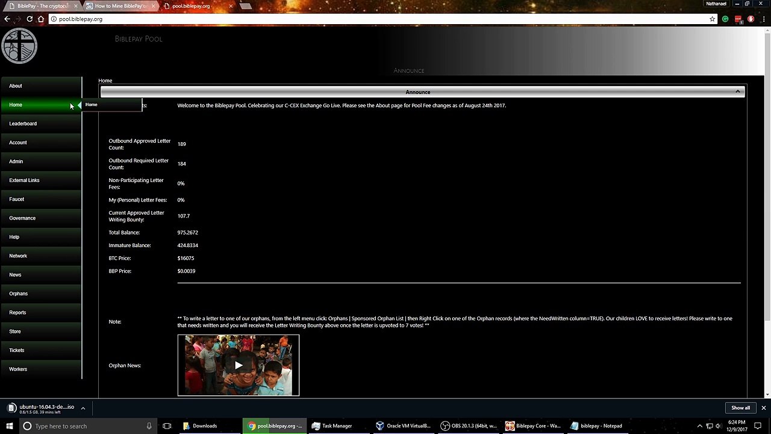Close the first BiblePay cryptocurrency tab
This screenshot has width=771, height=434.
(x=76, y=6)
